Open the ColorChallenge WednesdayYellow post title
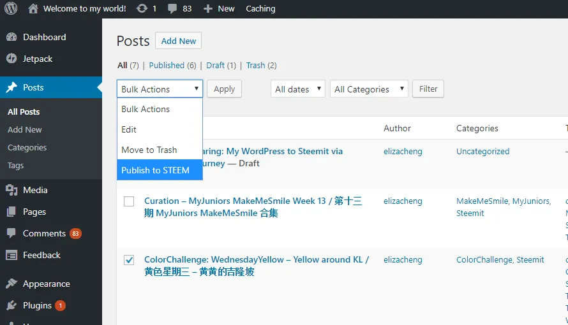 tap(257, 265)
